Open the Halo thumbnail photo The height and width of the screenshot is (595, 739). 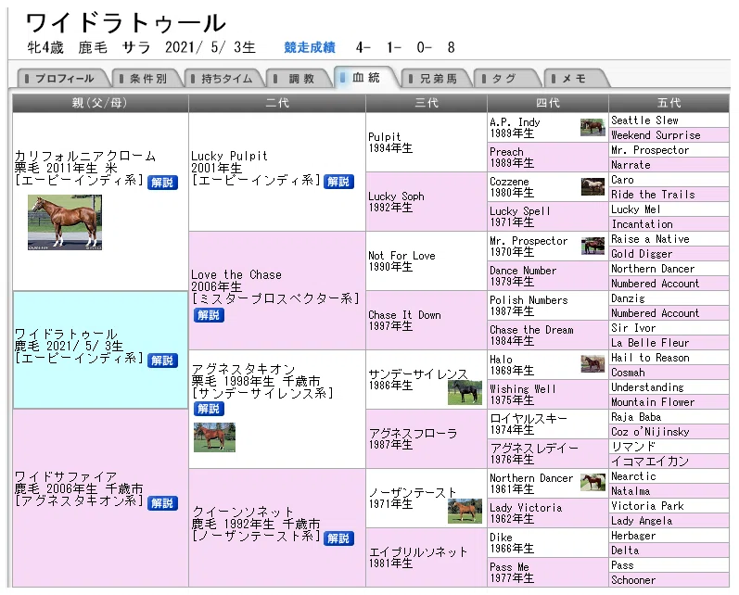point(592,363)
